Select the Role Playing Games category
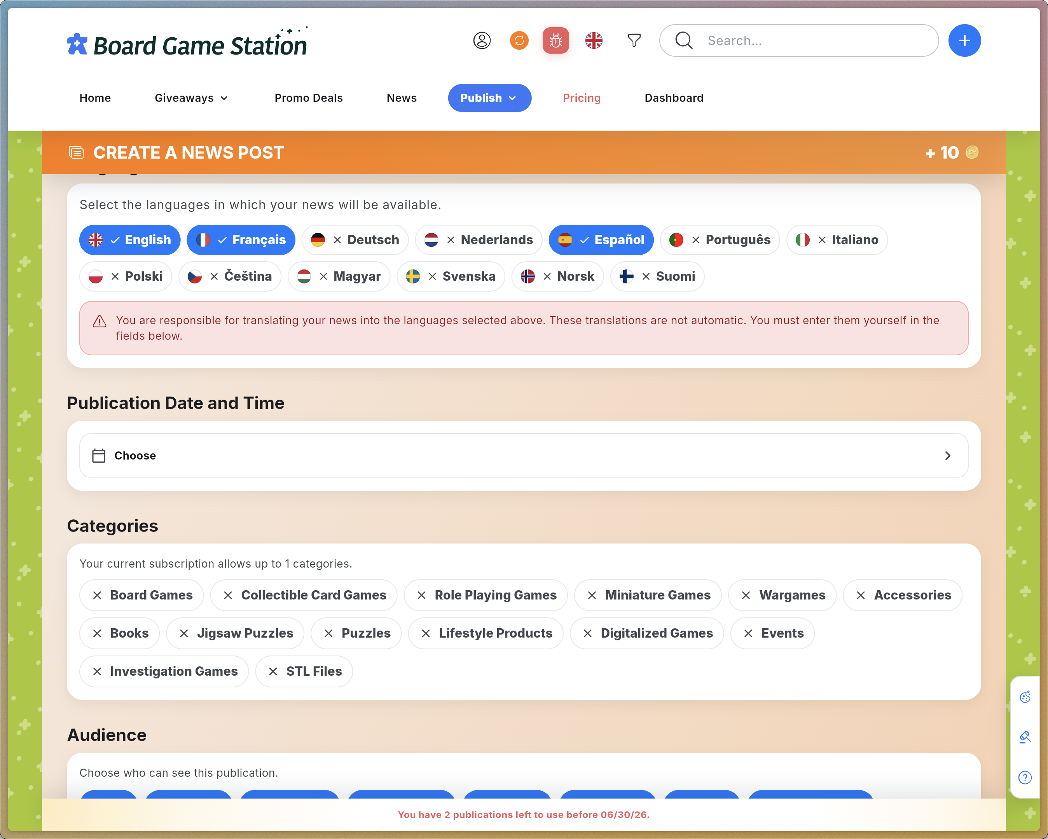The height and width of the screenshot is (839, 1048). [486, 595]
